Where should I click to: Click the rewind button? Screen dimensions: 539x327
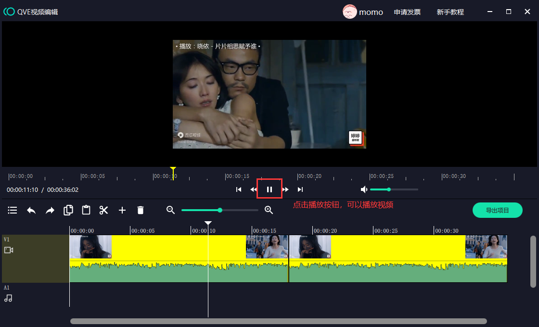click(x=253, y=189)
